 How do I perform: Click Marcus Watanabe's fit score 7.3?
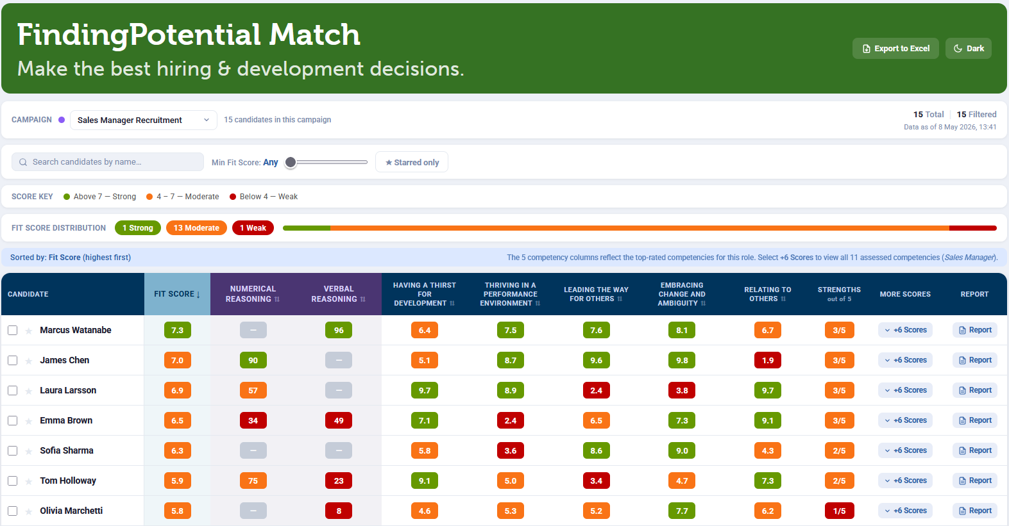click(x=178, y=331)
